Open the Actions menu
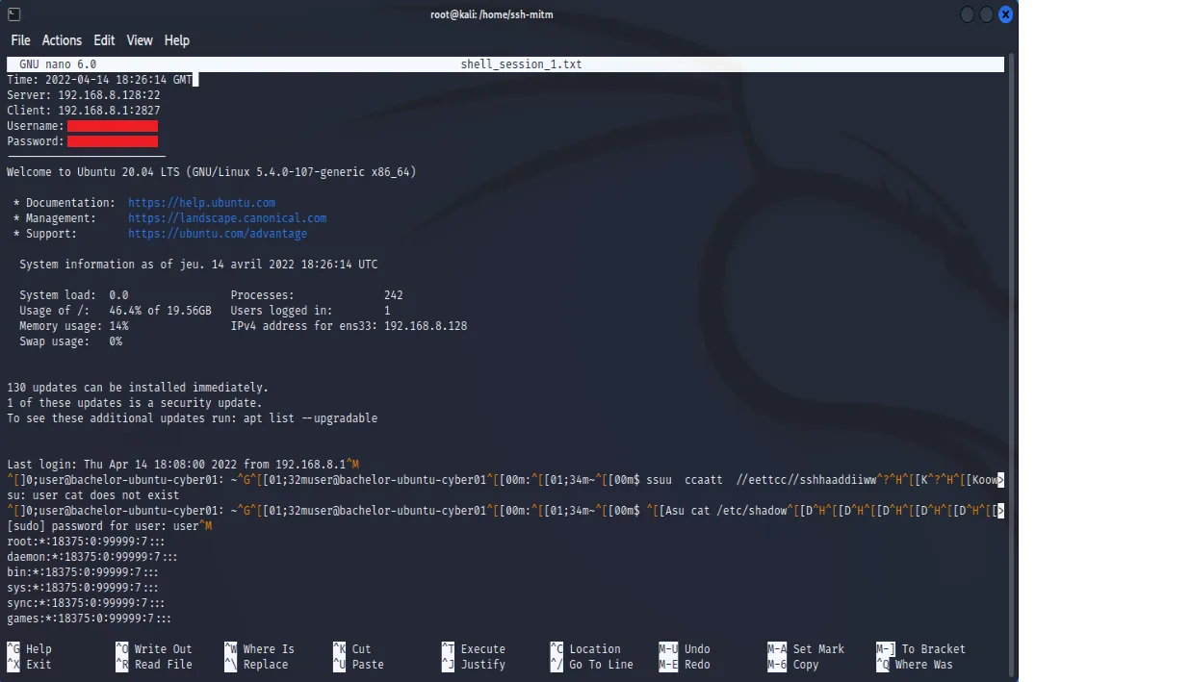This screenshot has height=682, width=1191. pyautogui.click(x=62, y=40)
